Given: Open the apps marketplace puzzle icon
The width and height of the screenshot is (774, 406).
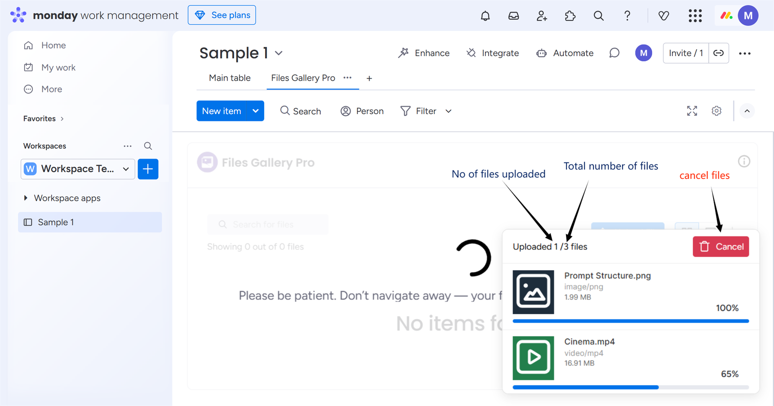Looking at the screenshot, I should coord(570,16).
